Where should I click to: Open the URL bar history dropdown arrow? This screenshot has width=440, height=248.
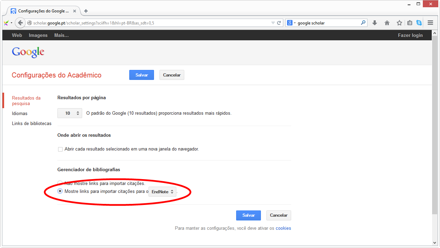pyautogui.click(x=273, y=23)
